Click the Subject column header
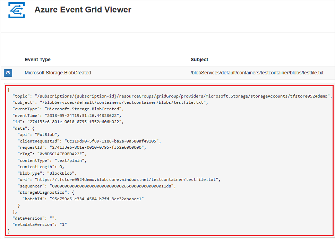The image size is (335, 239). point(199,59)
